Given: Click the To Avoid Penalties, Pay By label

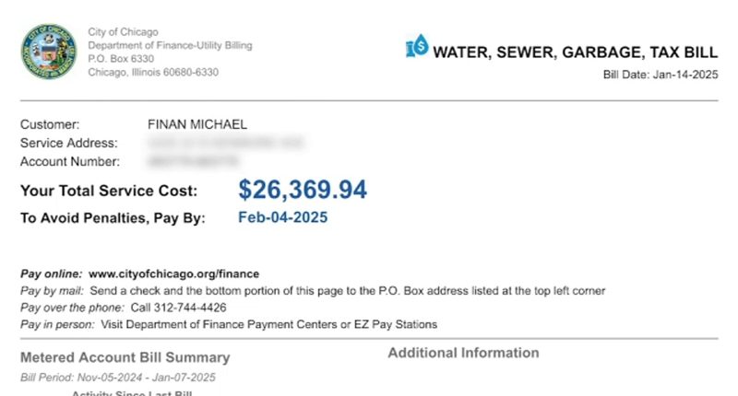Looking at the screenshot, I should [113, 219].
